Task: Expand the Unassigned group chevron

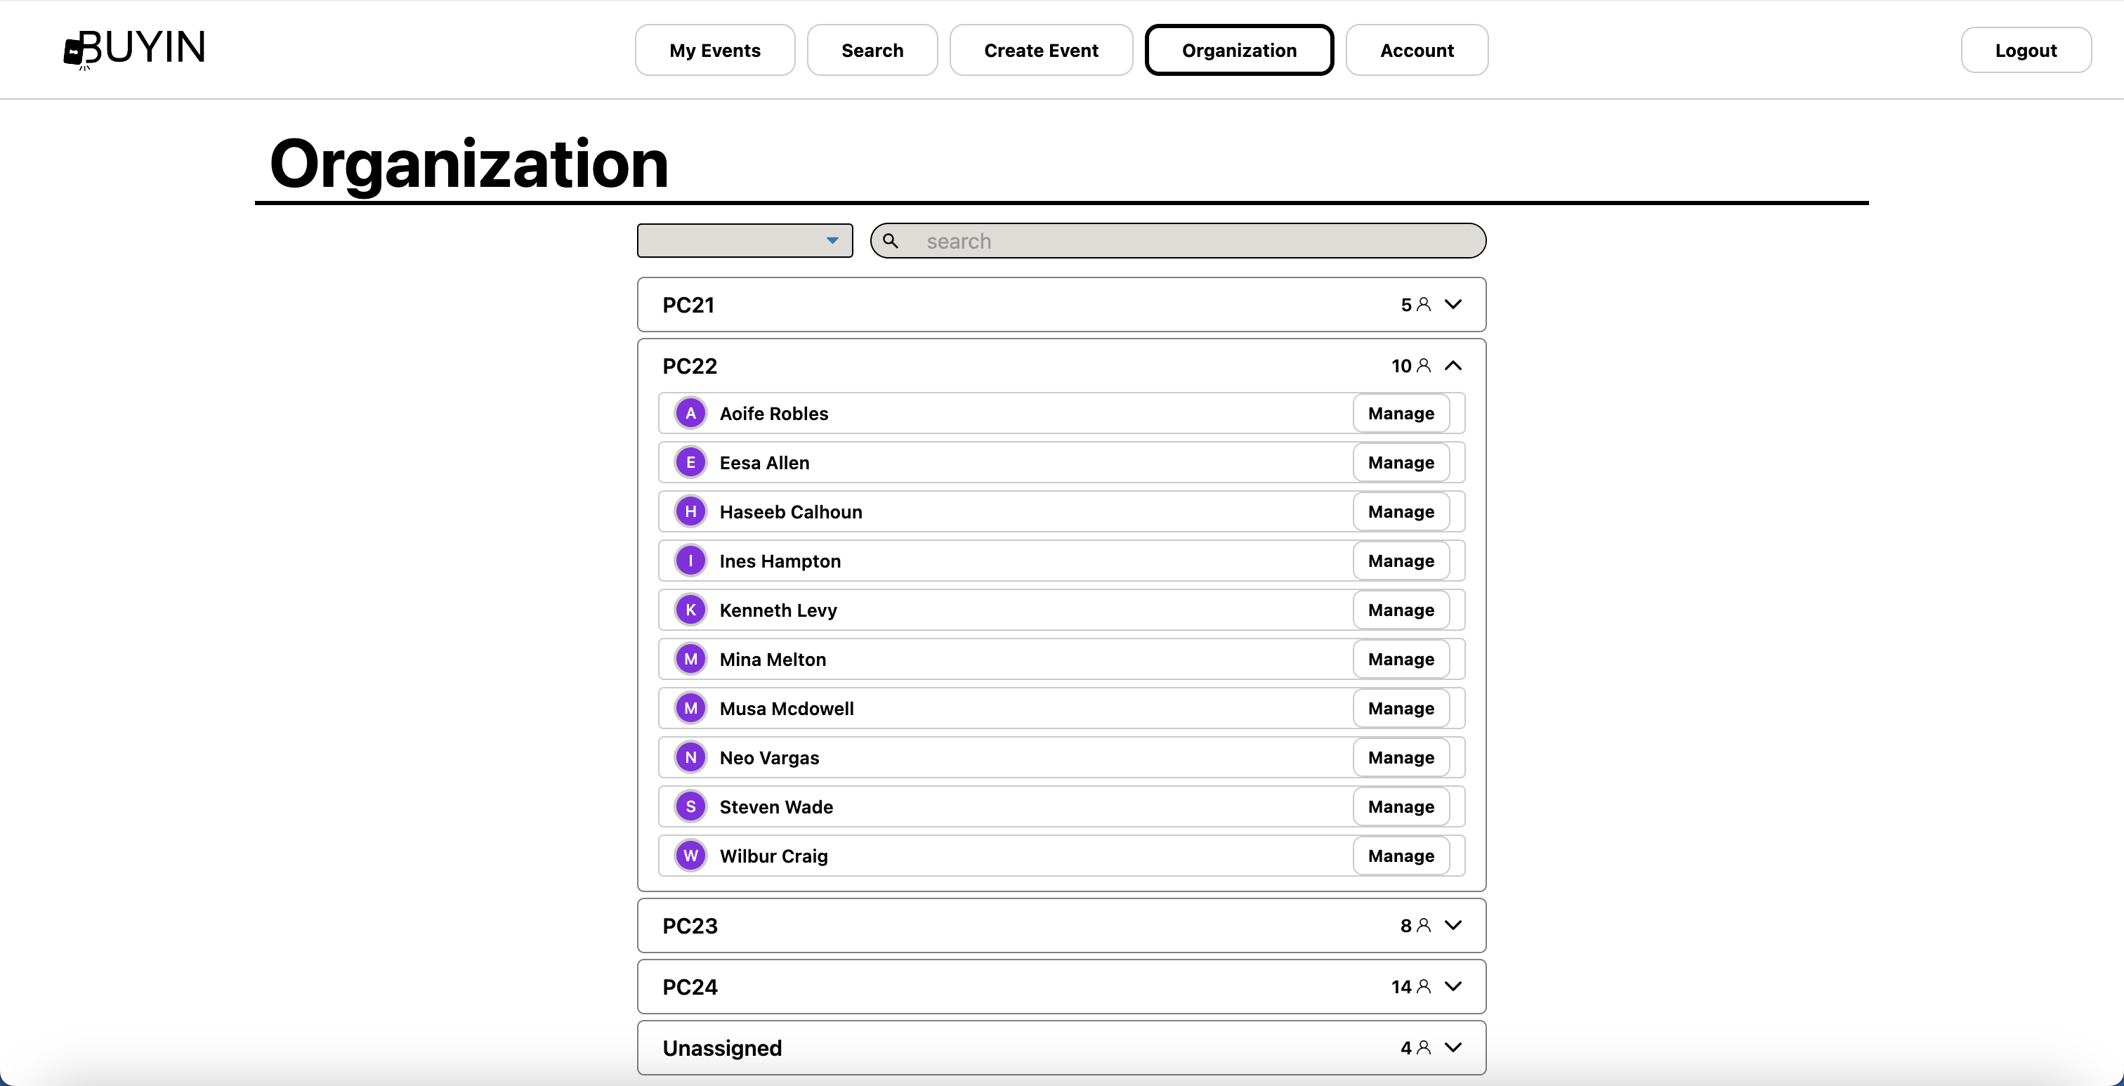Action: [1454, 1047]
